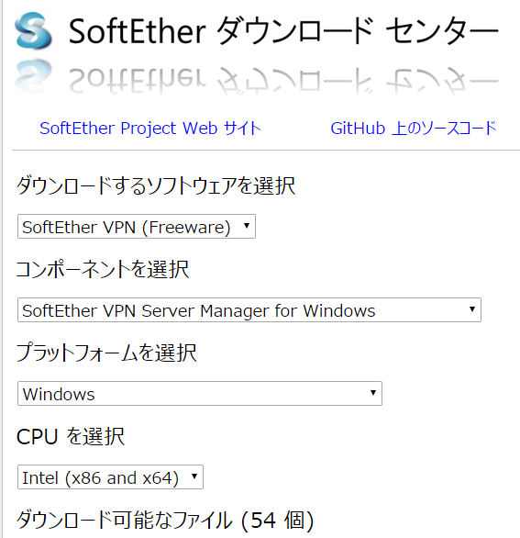
Task: Open the SoftEther VPN Server Manager component dropdown
Action: [x=249, y=309]
